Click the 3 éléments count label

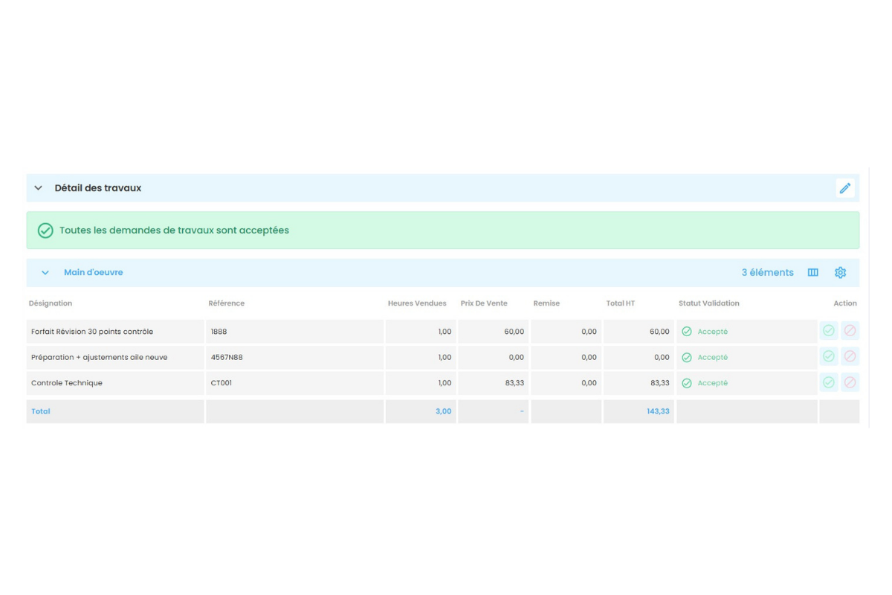767,273
